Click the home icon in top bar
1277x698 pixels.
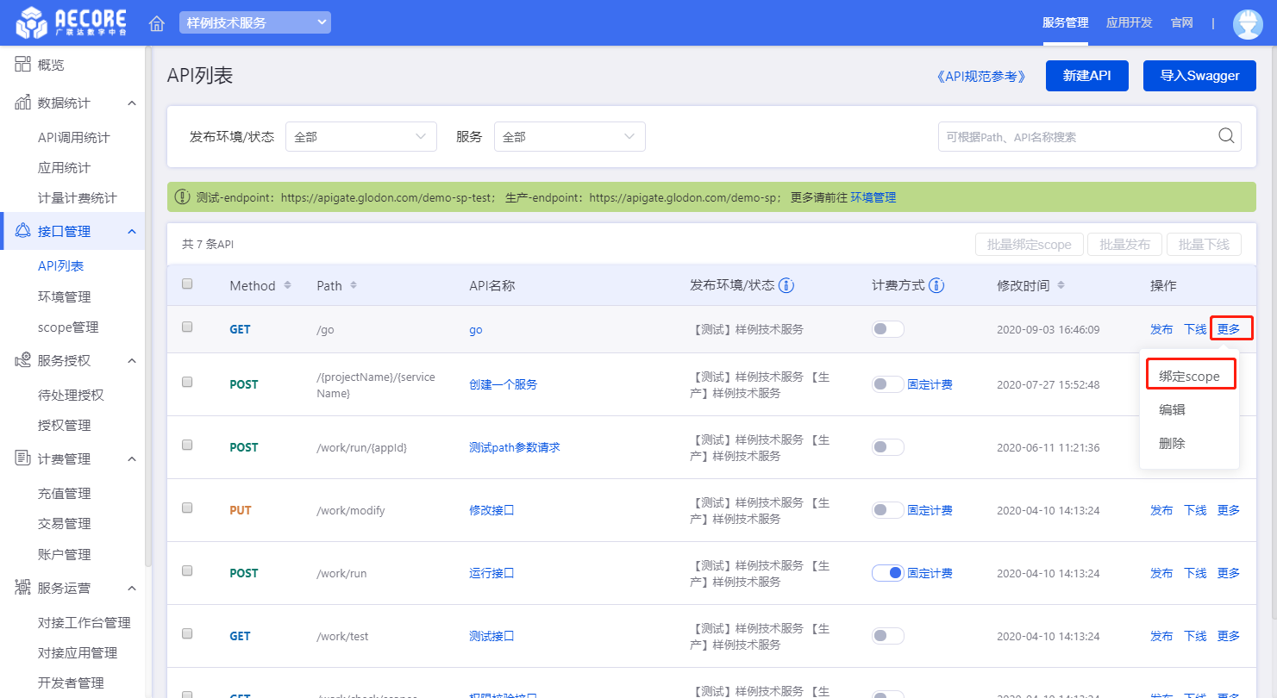point(157,23)
